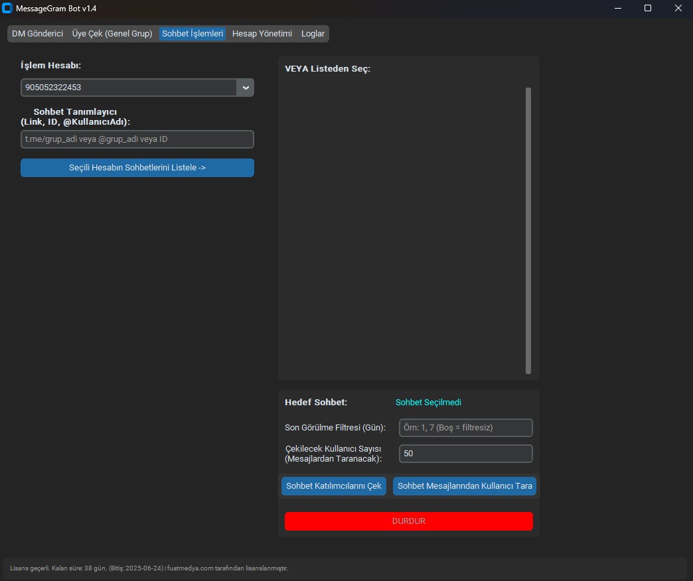This screenshot has width=693, height=581.
Task: Click the Sohbet Seçilmedi status text
Action: (x=428, y=403)
